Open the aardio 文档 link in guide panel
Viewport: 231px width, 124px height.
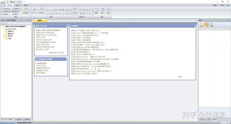(x=41, y=66)
